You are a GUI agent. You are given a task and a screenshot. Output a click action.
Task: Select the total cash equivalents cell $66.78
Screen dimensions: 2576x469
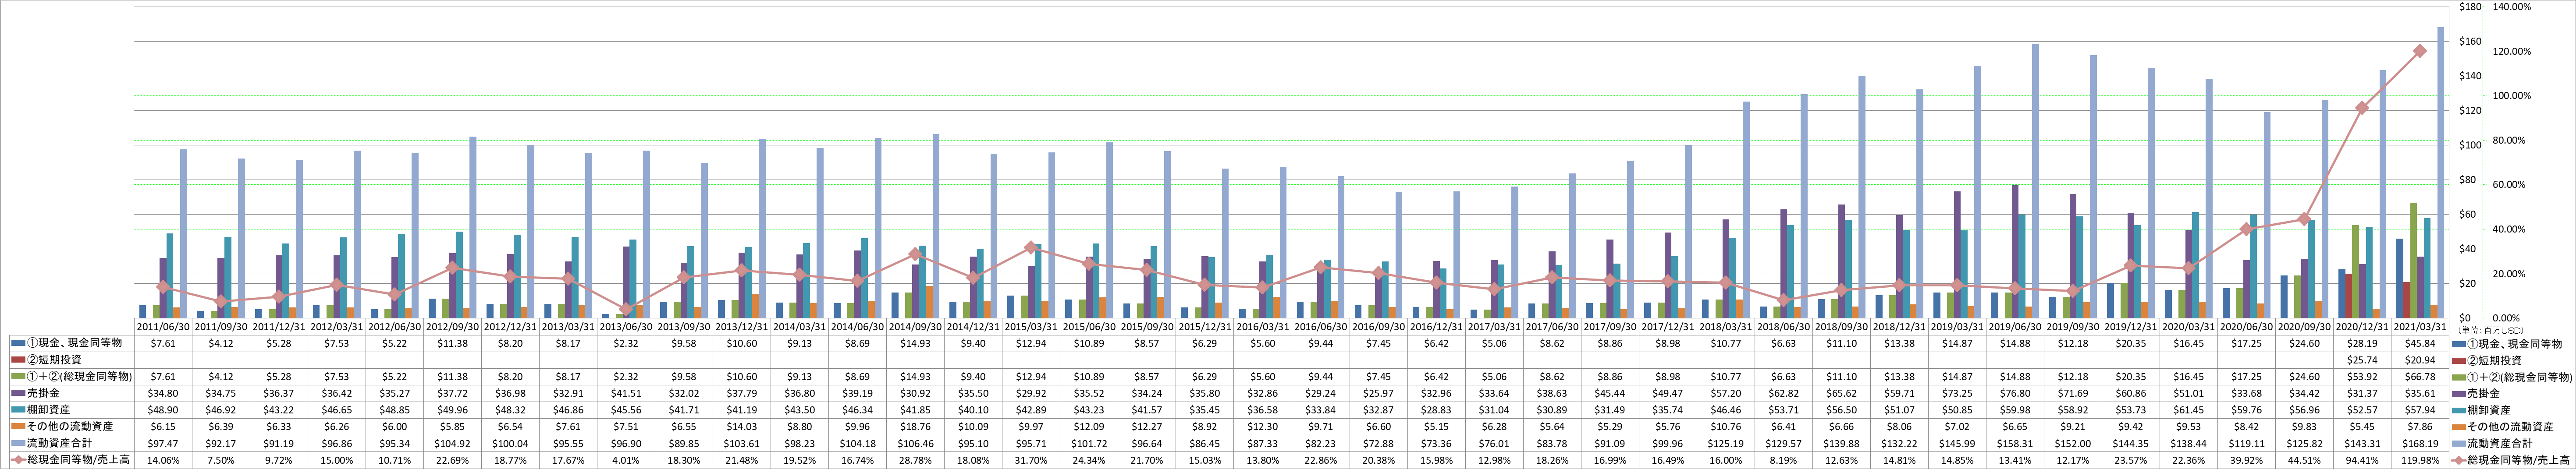[2421, 376]
